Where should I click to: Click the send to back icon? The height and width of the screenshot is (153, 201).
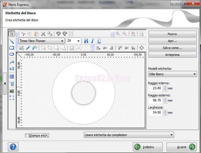[x=50, y=48]
